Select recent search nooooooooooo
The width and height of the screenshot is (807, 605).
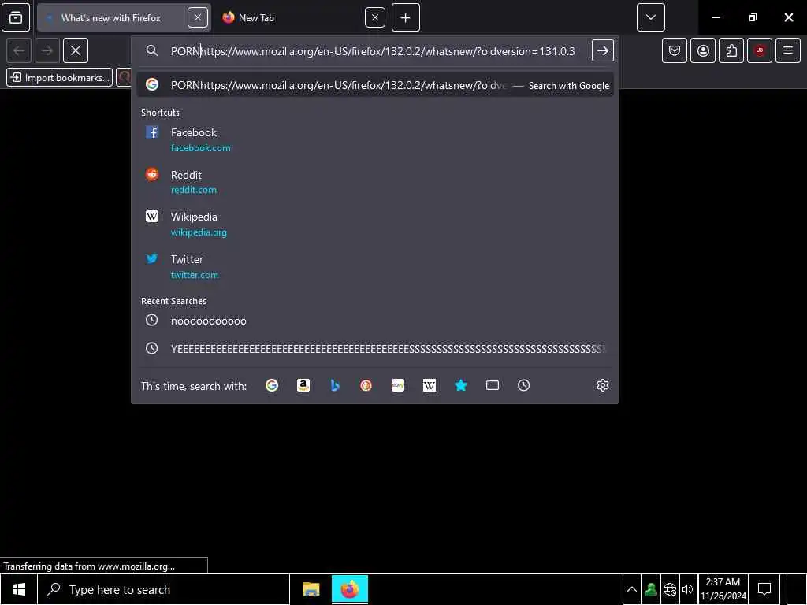click(x=375, y=321)
